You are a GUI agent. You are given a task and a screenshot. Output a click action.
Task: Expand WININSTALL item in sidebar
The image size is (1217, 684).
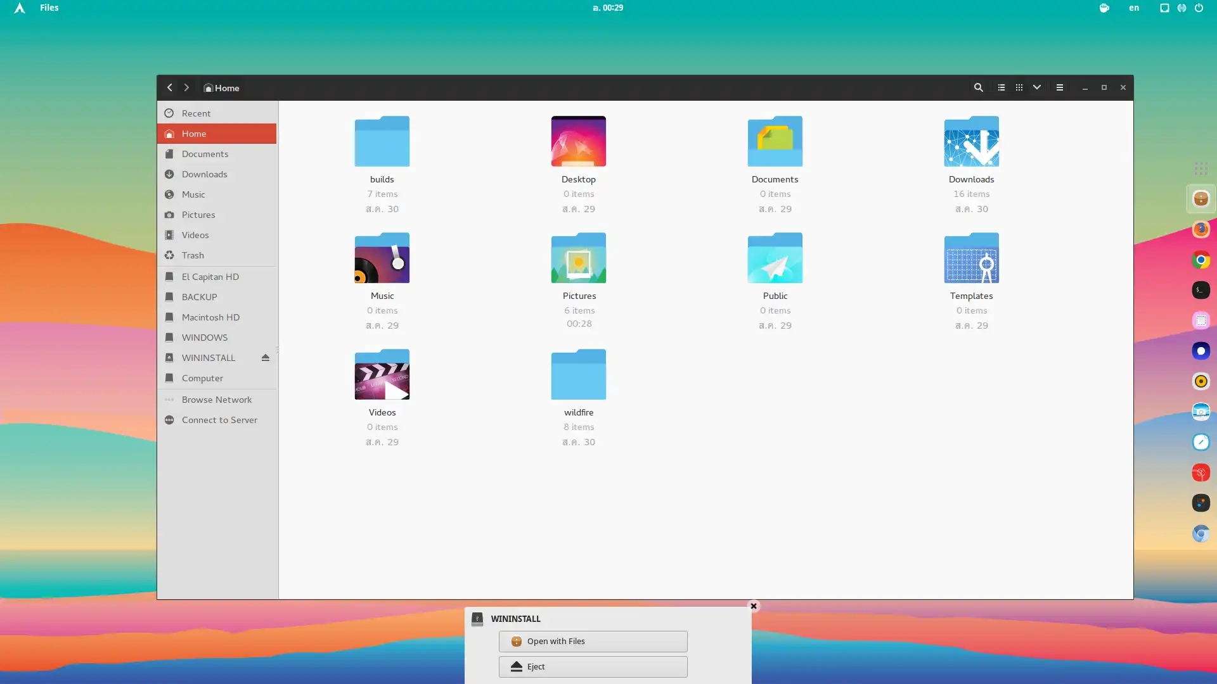[208, 357]
